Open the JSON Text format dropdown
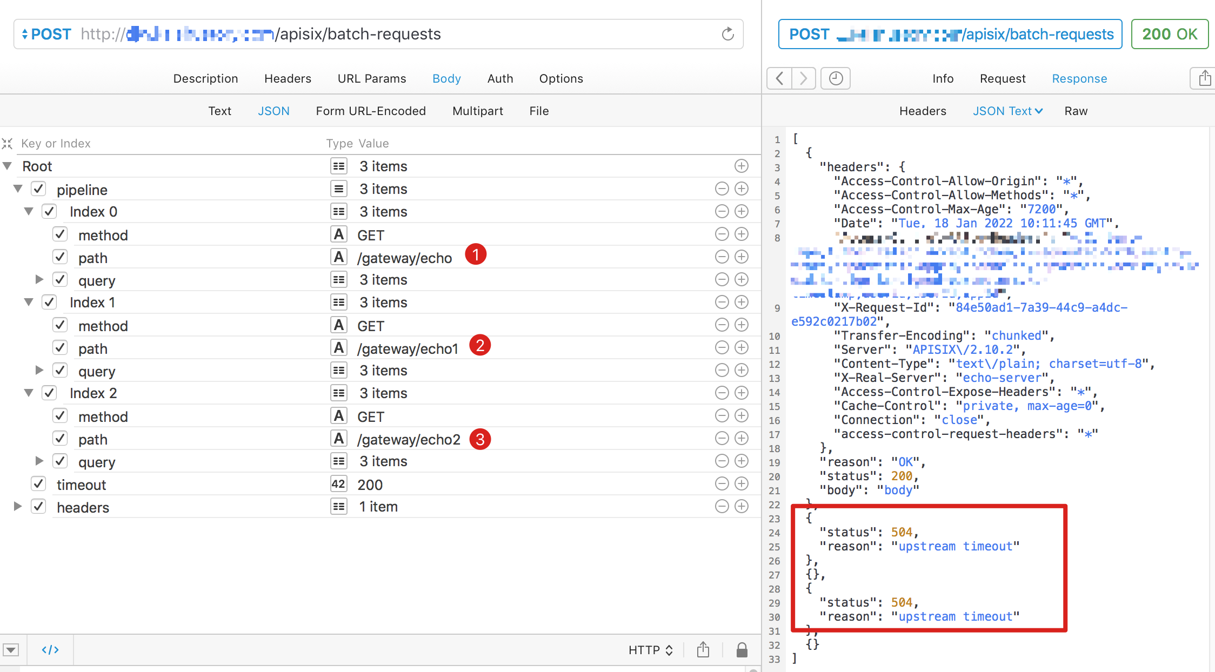This screenshot has width=1215, height=672. pos(1007,111)
